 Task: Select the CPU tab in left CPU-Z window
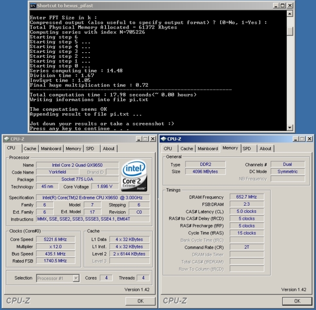click(x=11, y=148)
